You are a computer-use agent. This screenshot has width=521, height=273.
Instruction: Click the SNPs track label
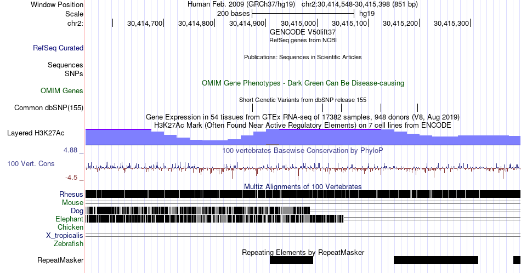pyautogui.click(x=74, y=73)
